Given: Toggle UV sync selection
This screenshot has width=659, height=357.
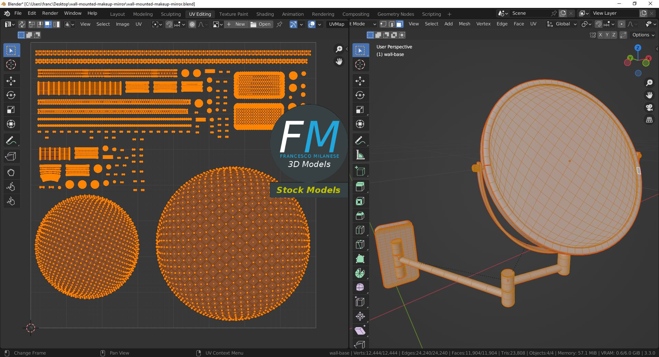Looking at the screenshot, I should click(x=22, y=24).
